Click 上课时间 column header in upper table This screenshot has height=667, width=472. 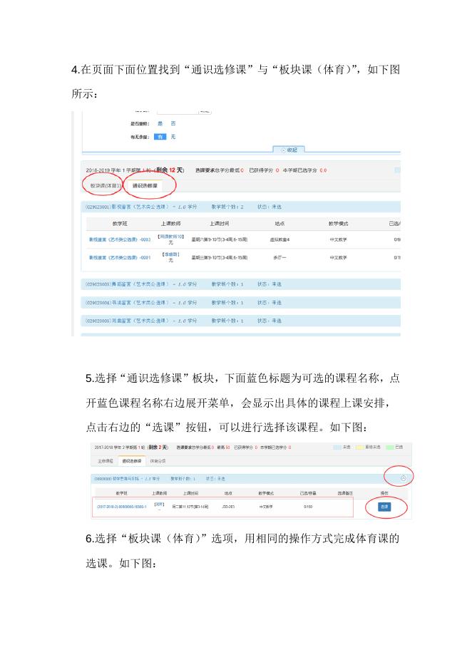(219, 224)
